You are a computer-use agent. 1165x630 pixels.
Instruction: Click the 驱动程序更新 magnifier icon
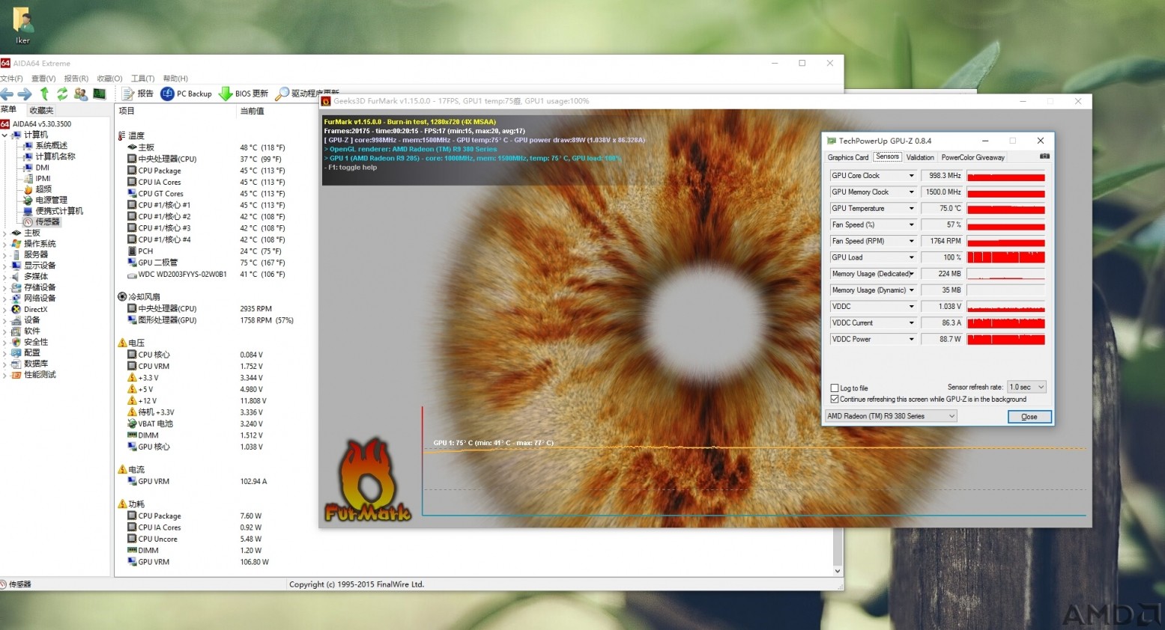(x=282, y=94)
